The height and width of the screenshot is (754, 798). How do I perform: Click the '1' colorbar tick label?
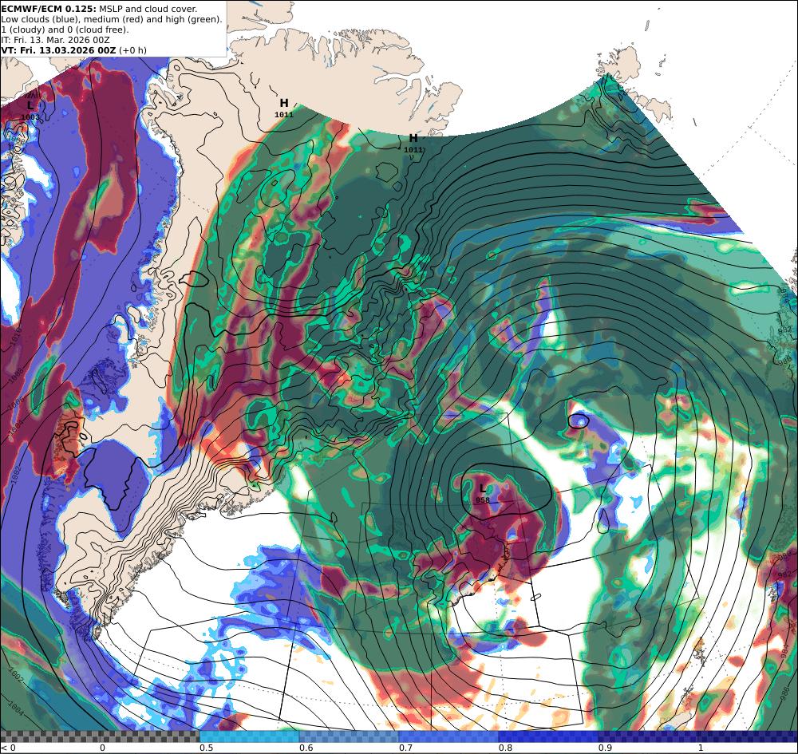701,748
